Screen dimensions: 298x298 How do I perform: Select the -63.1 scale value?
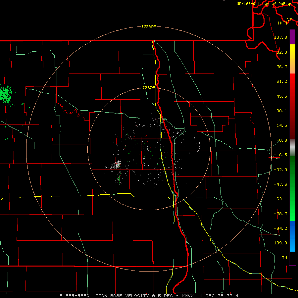tap(280, 199)
